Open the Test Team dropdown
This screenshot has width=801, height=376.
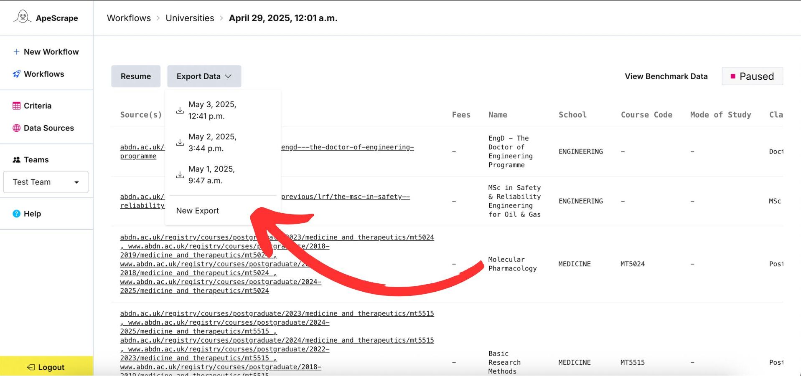pos(46,182)
